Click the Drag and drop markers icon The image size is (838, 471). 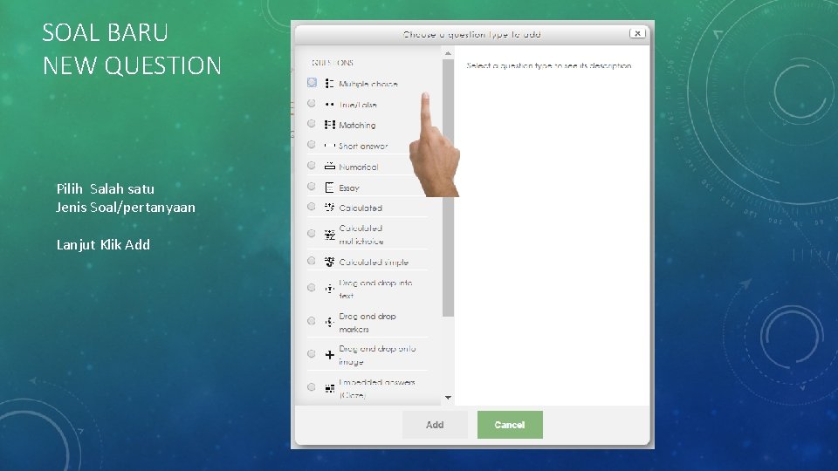(x=330, y=322)
